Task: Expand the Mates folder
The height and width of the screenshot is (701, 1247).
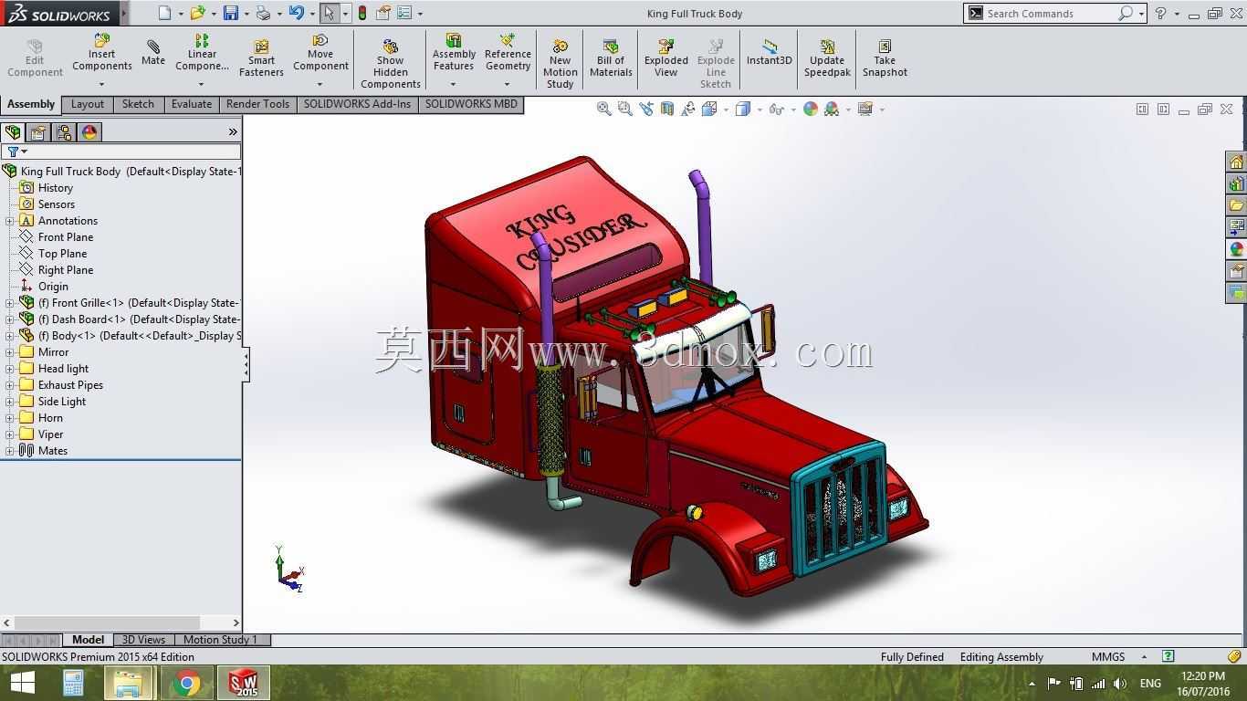Action: point(9,451)
